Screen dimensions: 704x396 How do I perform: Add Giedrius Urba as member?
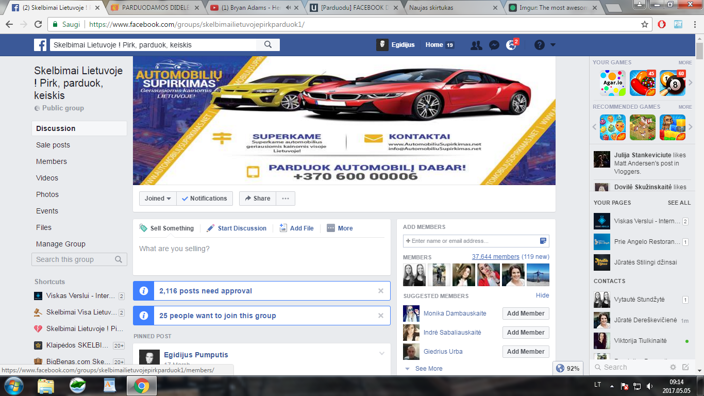coord(526,352)
